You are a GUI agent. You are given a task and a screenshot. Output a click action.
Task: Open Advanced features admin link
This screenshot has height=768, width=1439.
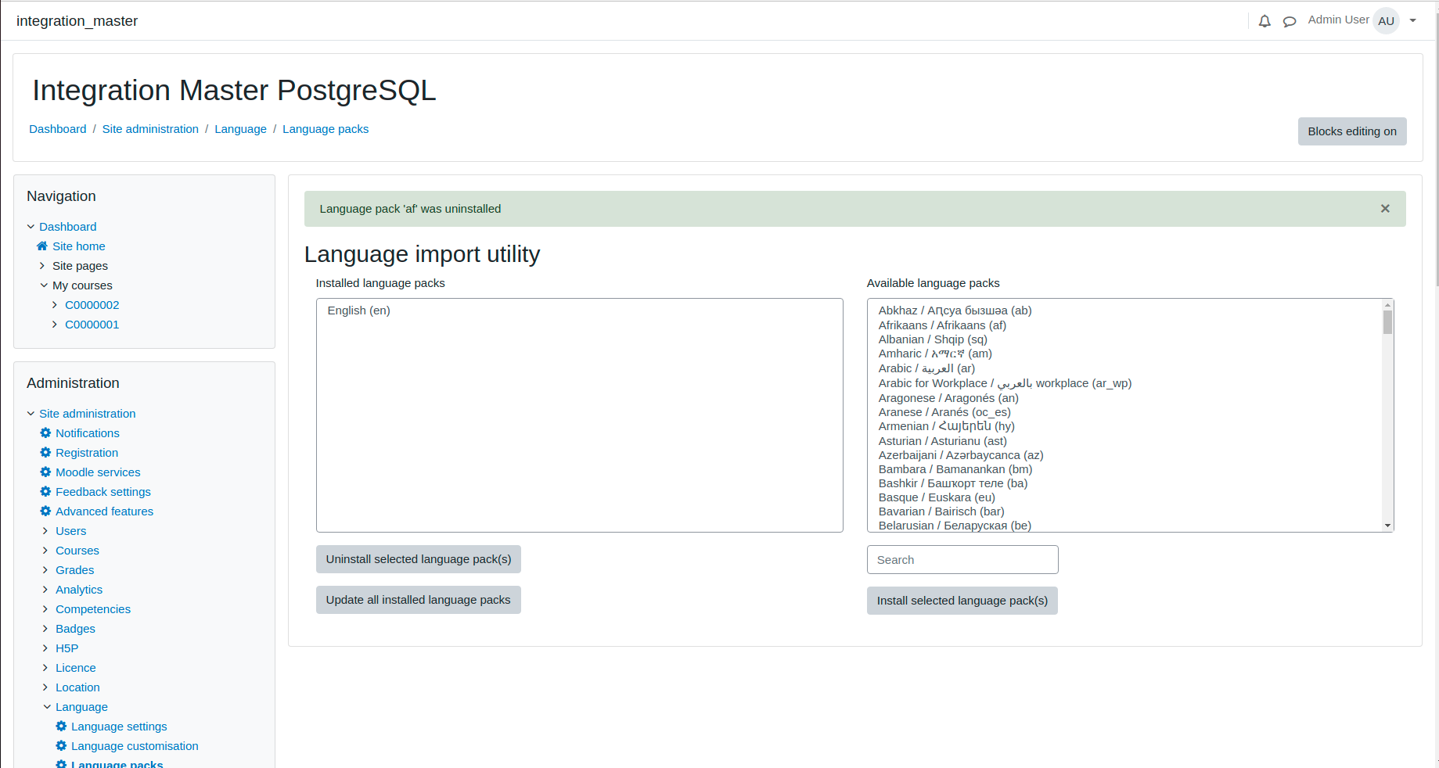tap(104, 511)
